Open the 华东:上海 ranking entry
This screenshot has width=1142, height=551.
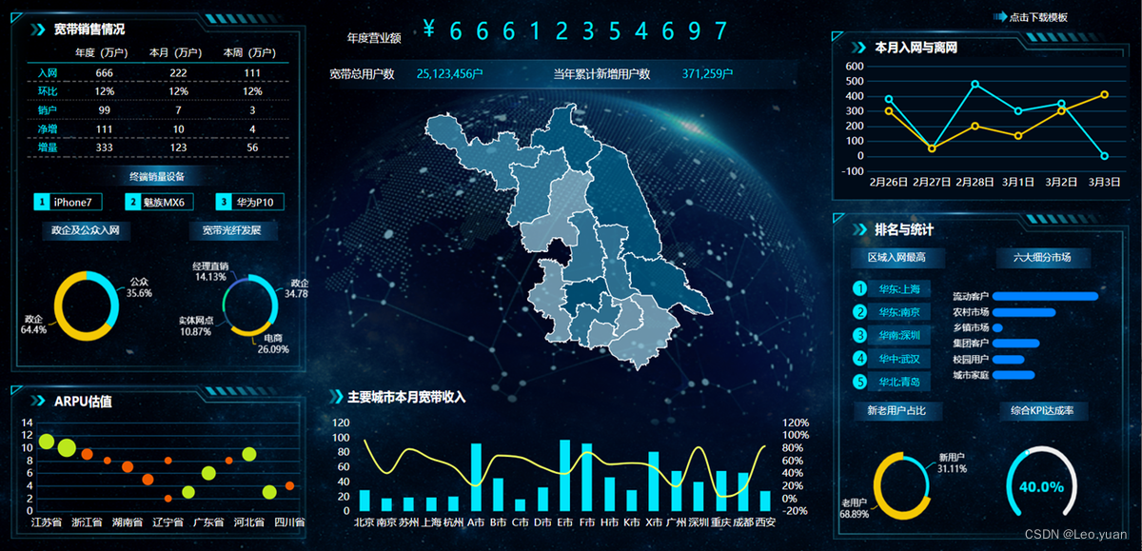(x=900, y=289)
